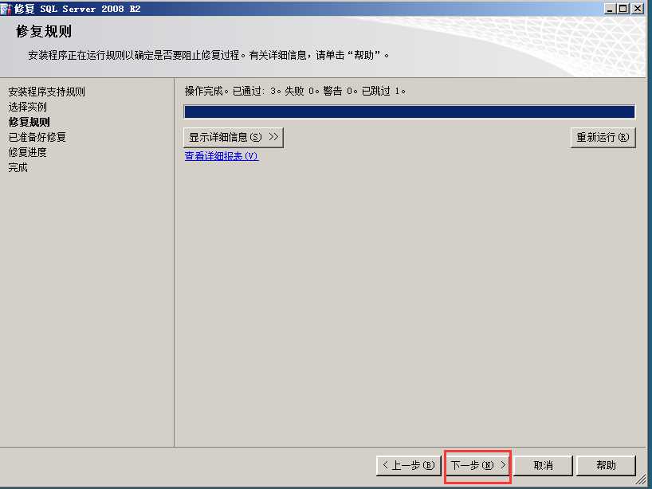Click 下一步(N) to proceed

[x=477, y=465]
